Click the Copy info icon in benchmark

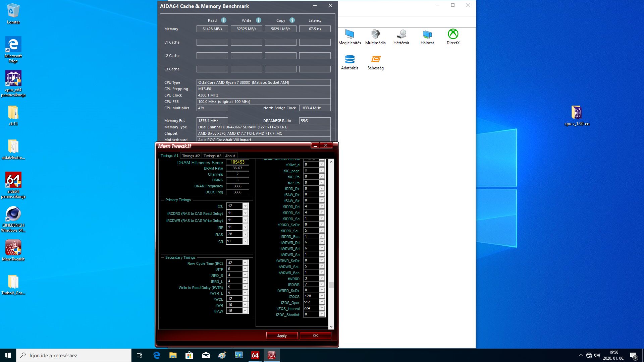[x=292, y=20]
